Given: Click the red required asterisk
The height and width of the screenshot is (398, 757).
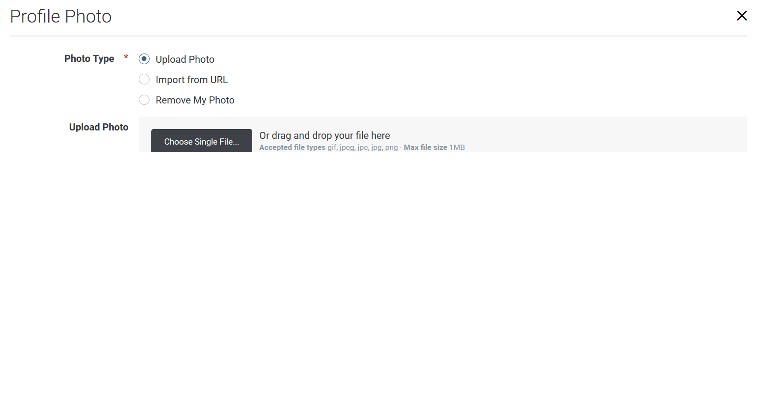Looking at the screenshot, I should click(x=126, y=57).
